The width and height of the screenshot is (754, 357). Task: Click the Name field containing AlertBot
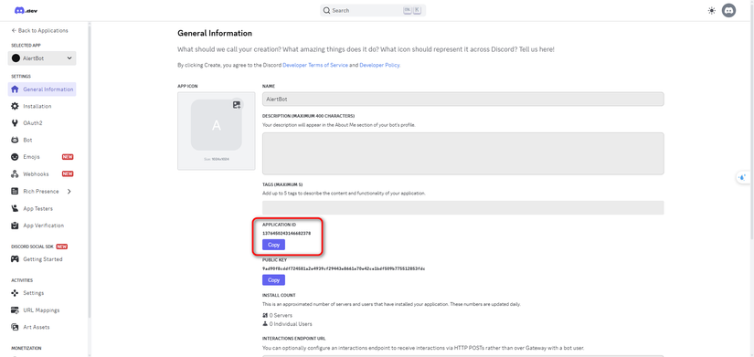click(x=462, y=99)
